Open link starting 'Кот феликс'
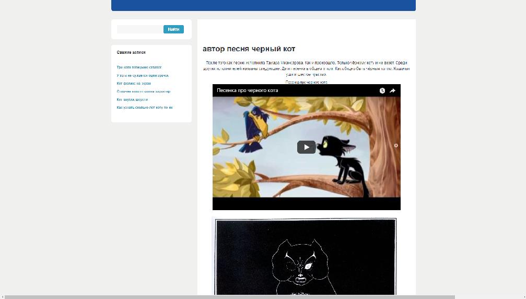The image size is (526, 299). [x=134, y=84]
